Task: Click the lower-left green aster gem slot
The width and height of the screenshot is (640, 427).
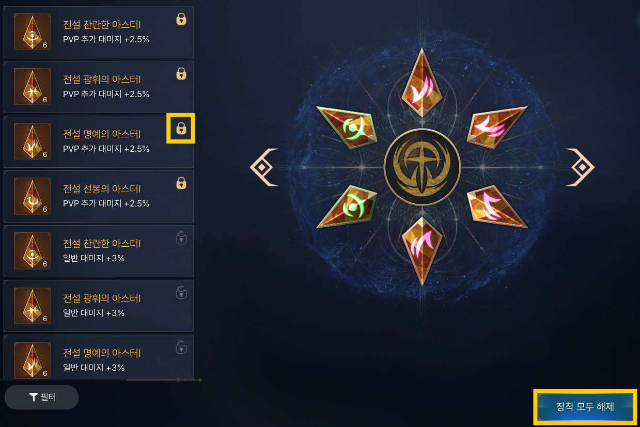Action: click(x=347, y=207)
